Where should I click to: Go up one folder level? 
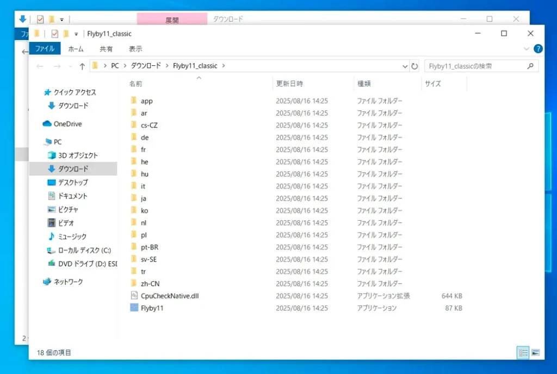click(x=82, y=66)
